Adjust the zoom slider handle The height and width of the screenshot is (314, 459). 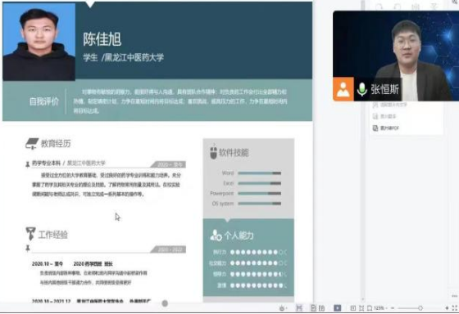[420, 307]
